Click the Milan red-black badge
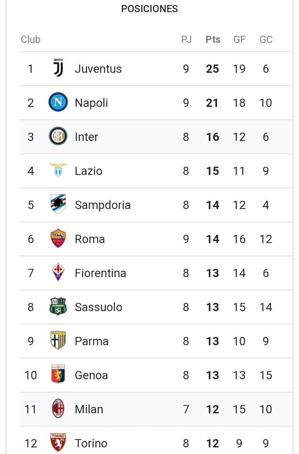 [58, 408]
